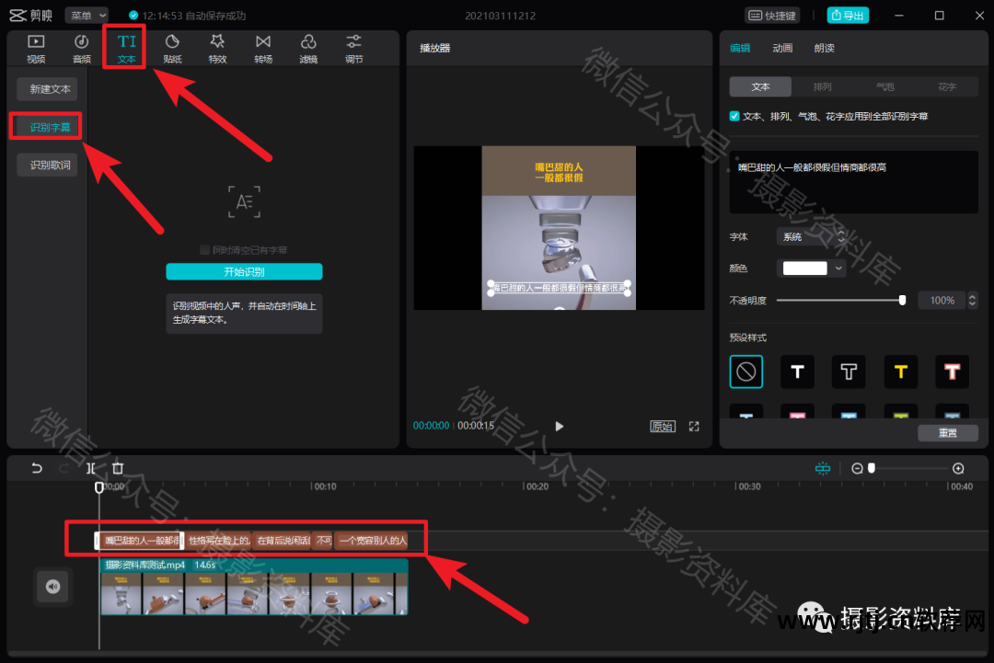Toggle 同时清空已有字幕 checkbox
The height and width of the screenshot is (663, 994).
(204, 249)
